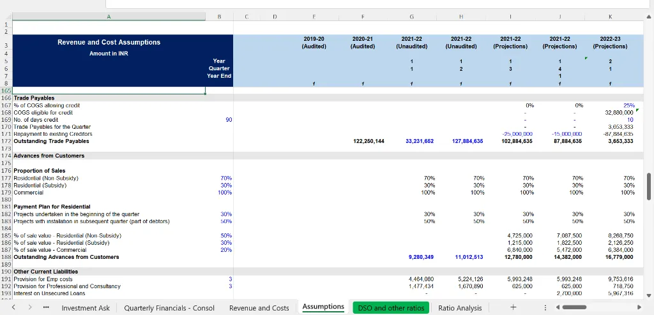The width and height of the screenshot is (654, 315).
Task: Go to the DSO and other ratios tab
Action: (x=391, y=308)
